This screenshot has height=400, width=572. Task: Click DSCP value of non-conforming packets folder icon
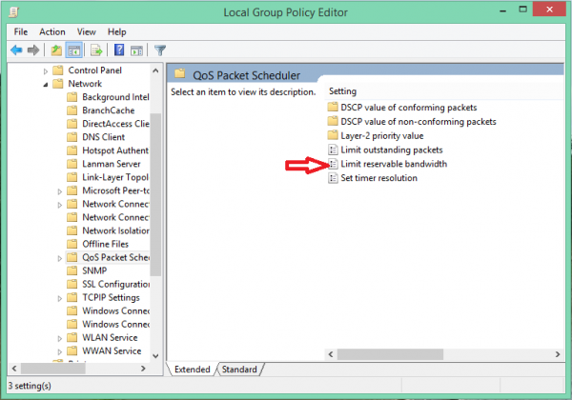click(333, 121)
